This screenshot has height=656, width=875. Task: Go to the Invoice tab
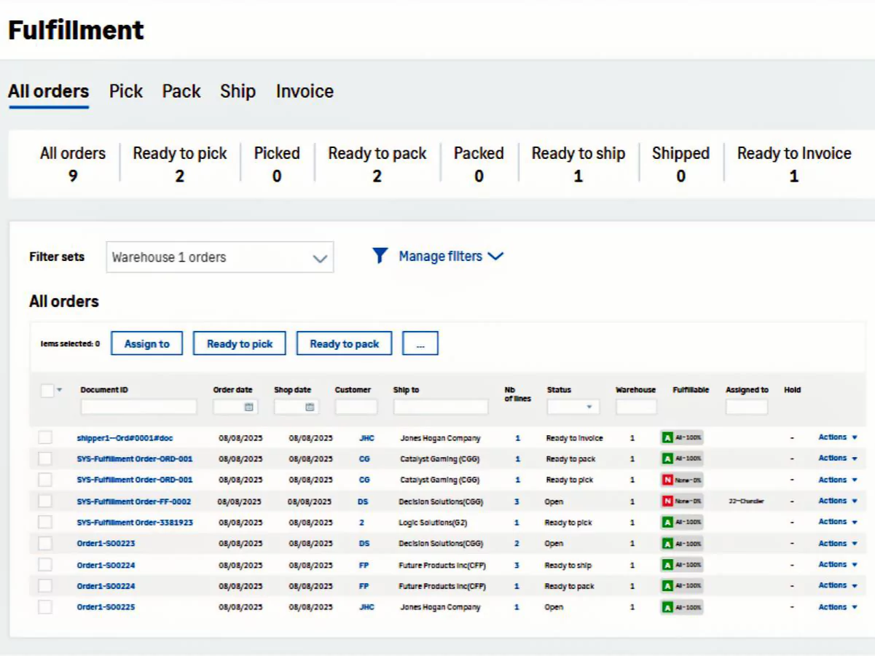[x=305, y=92]
